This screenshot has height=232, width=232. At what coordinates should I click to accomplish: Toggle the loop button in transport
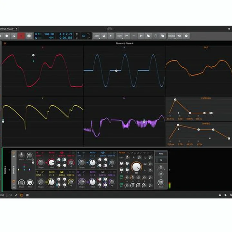click(x=83, y=36)
